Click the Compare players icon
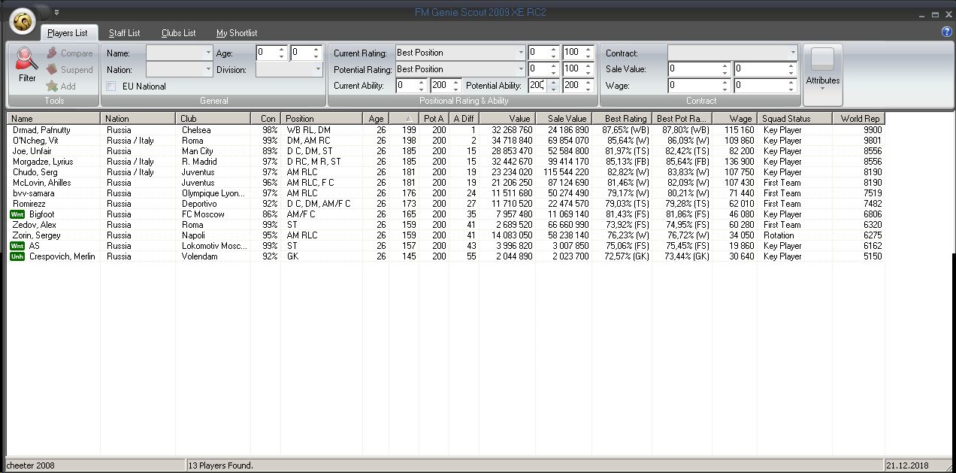The image size is (956, 473). click(52, 53)
